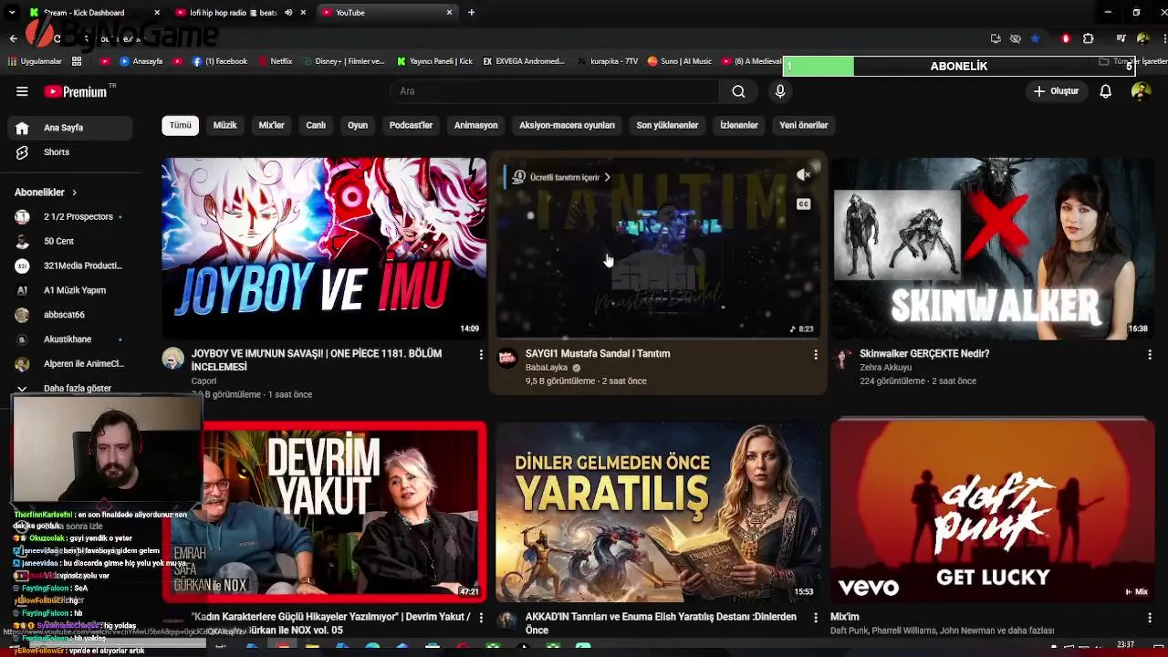Focus the Ara search field
This screenshot has width=1168, height=657.
555,91
